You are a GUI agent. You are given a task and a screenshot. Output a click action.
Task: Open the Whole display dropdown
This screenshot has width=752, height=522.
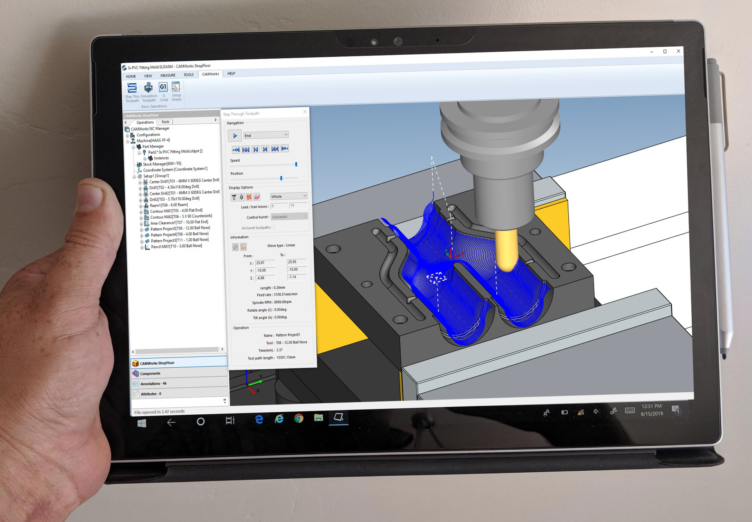pyautogui.click(x=288, y=196)
